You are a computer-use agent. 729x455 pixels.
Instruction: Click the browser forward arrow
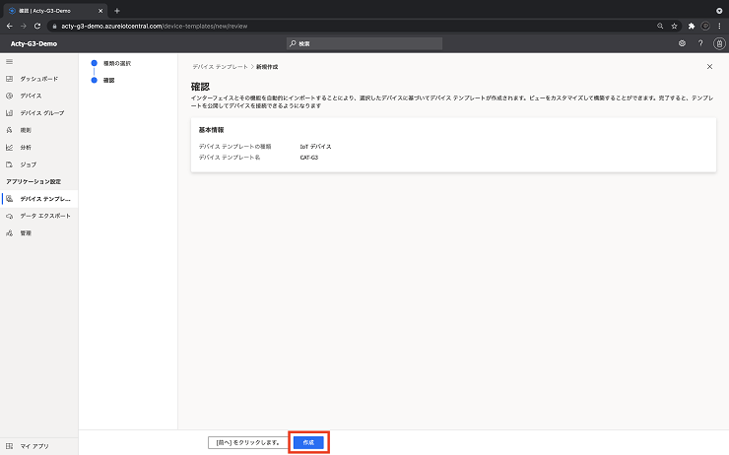pyautogui.click(x=24, y=26)
